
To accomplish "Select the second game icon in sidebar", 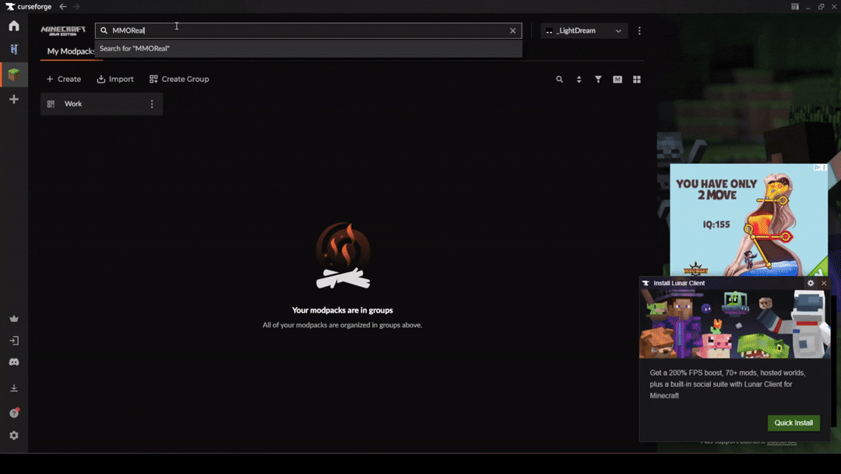I will pos(14,49).
